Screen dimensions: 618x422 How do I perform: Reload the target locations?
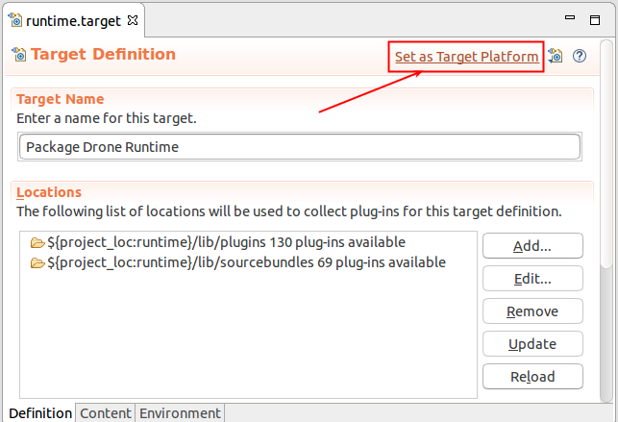532,377
